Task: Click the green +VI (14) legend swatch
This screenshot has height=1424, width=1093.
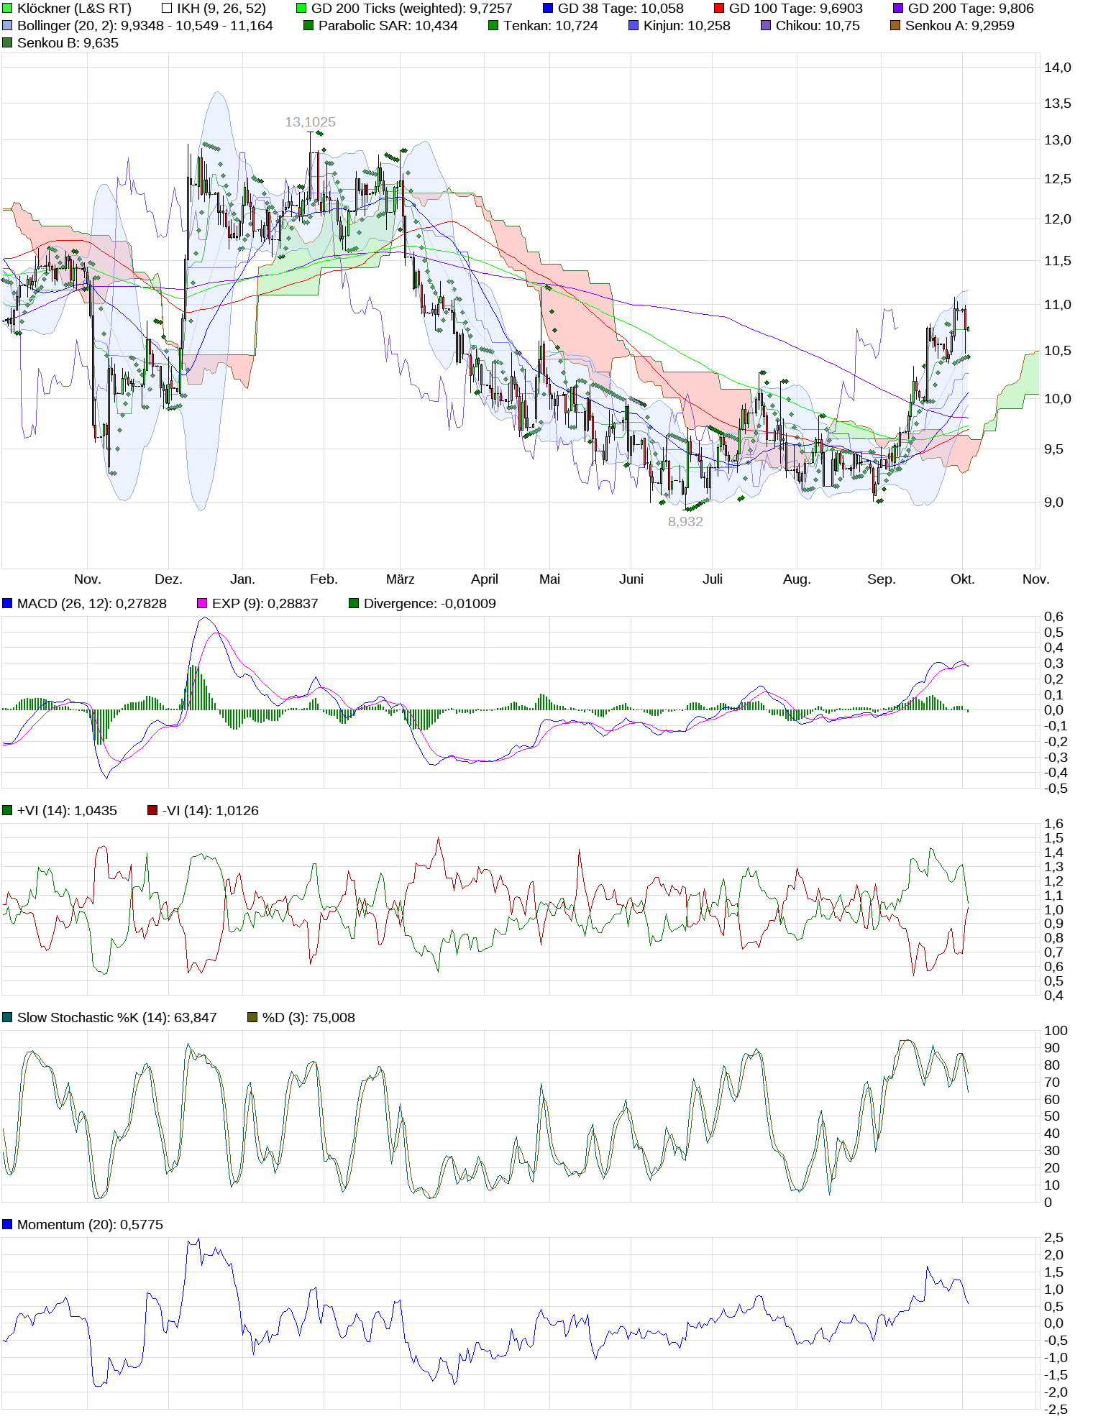Action: (7, 811)
